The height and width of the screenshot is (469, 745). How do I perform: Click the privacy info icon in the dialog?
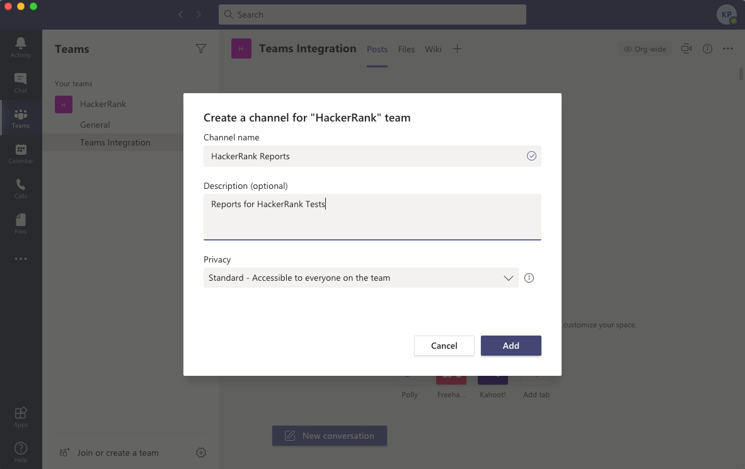529,278
